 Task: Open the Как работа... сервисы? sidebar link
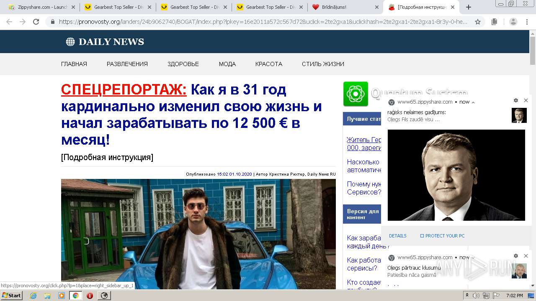tap(364, 264)
